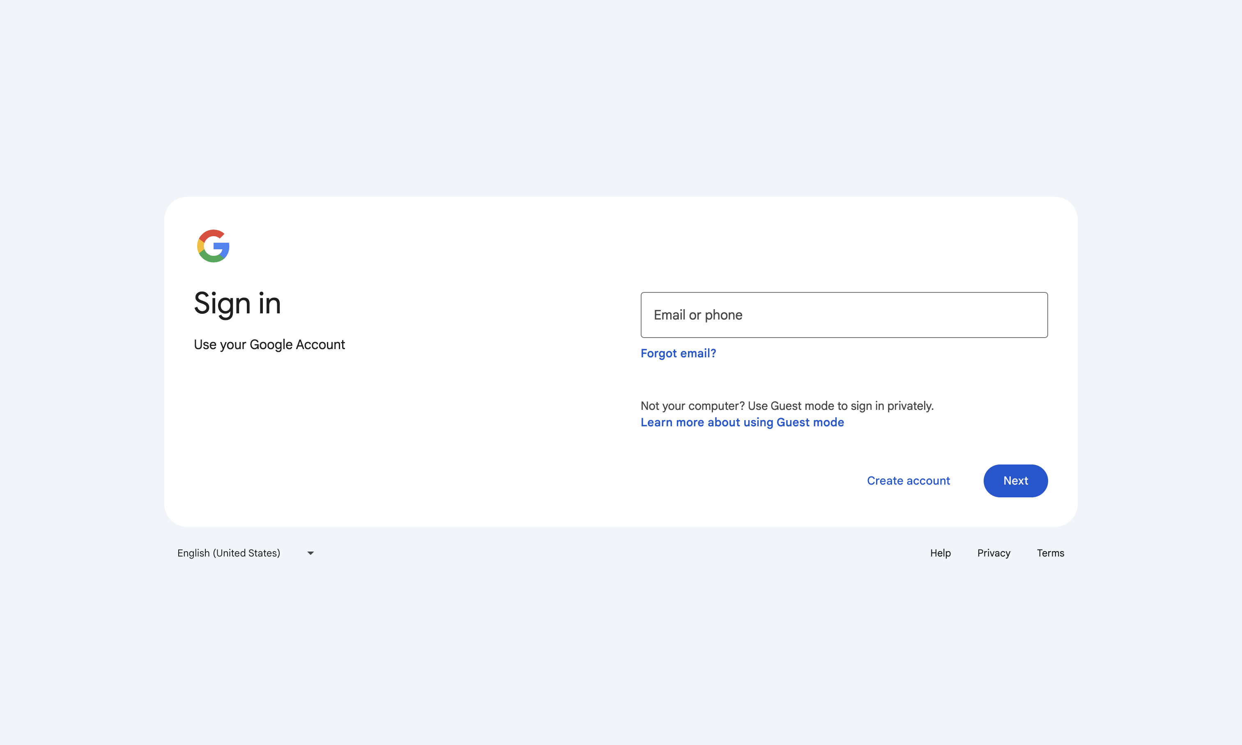Click the "Sign in" heading

click(x=237, y=304)
